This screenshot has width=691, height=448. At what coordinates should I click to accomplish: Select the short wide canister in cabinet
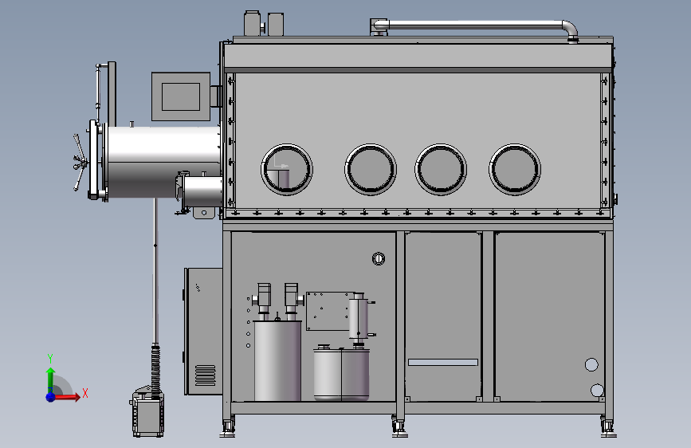(x=342, y=374)
